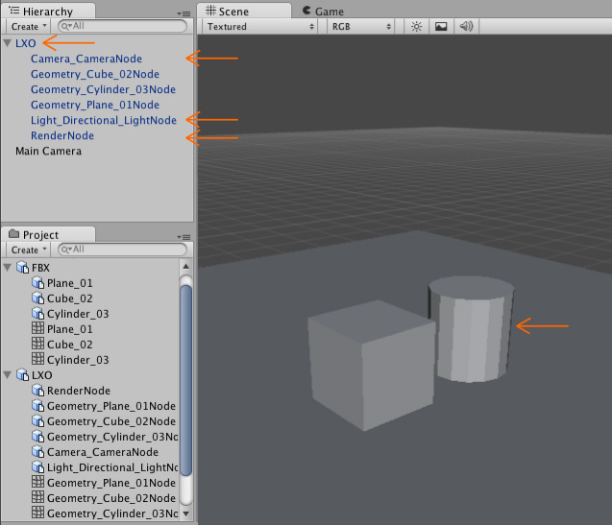Screen dimensions: 612x525
Task: Toggle scene audio speaker icon
Action: [467, 27]
